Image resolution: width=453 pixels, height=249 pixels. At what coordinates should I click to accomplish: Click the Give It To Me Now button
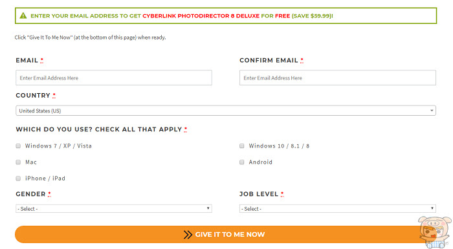tap(223, 234)
